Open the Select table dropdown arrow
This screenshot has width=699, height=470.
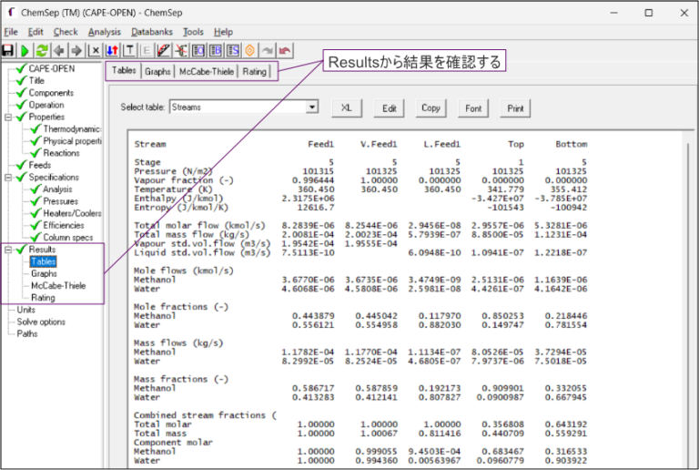[x=312, y=107]
